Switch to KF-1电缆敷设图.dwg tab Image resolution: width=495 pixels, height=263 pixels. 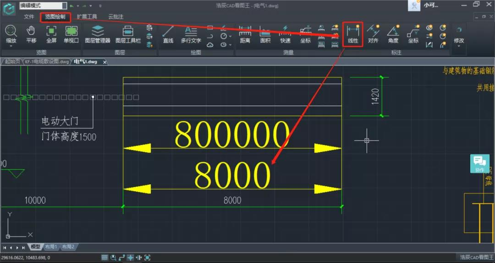point(47,62)
